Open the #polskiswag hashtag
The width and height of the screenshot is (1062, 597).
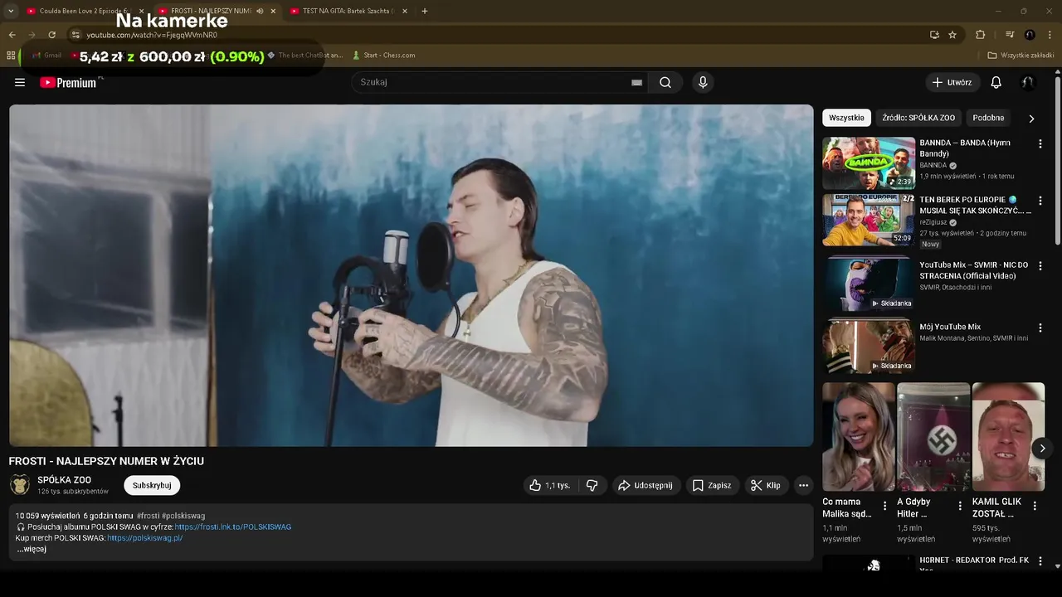183,516
